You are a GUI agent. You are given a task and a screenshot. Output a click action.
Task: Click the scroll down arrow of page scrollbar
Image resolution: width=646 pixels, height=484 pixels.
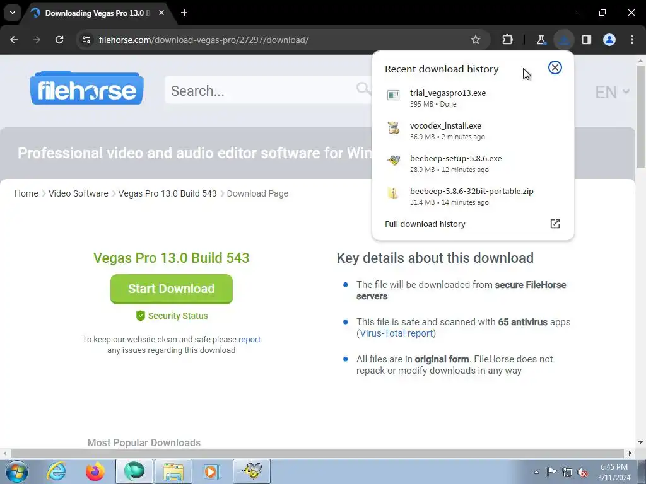point(640,442)
